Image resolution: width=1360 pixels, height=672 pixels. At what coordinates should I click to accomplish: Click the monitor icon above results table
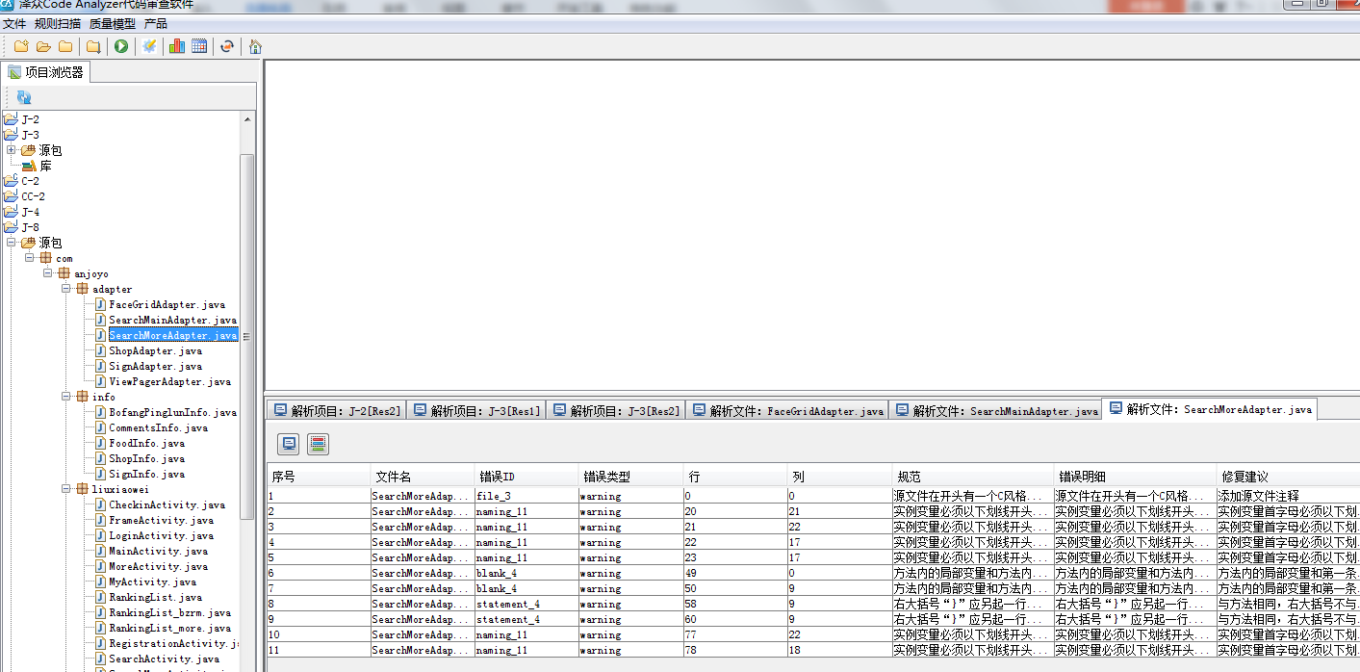pos(288,444)
